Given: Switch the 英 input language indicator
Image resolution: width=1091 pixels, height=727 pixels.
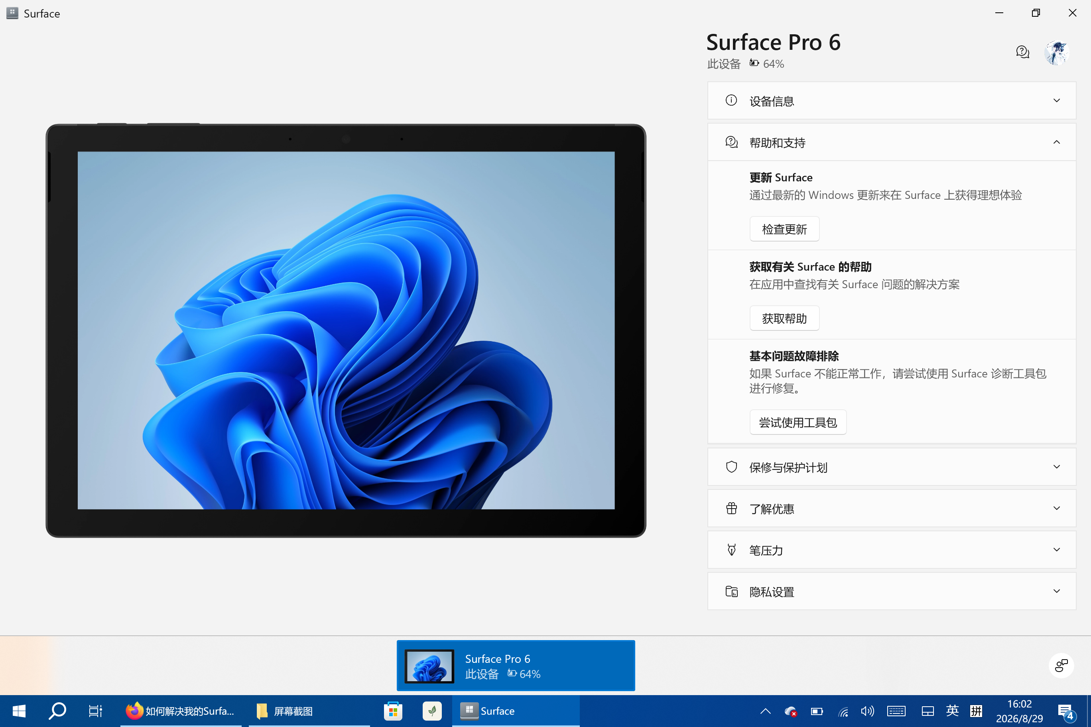Looking at the screenshot, I should point(952,711).
